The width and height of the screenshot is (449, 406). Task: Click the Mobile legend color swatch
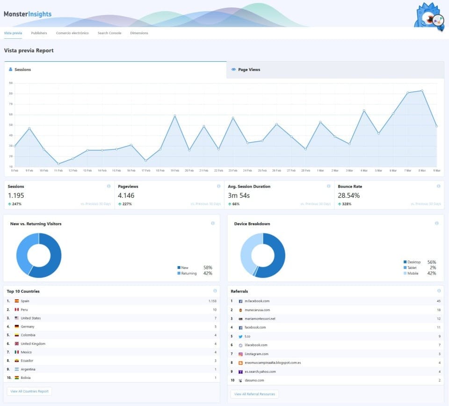pyautogui.click(x=405, y=273)
